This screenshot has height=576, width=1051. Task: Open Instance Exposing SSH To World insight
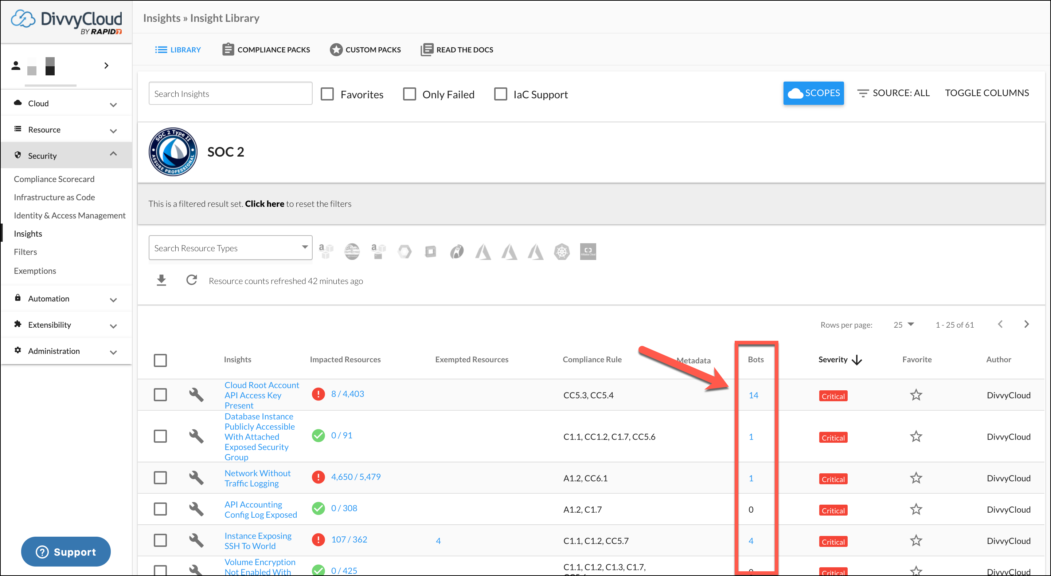tap(258, 541)
